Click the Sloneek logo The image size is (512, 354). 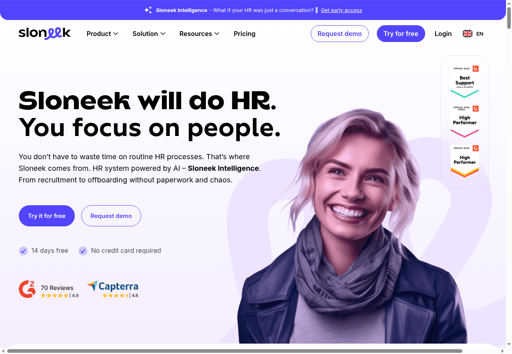click(x=44, y=34)
